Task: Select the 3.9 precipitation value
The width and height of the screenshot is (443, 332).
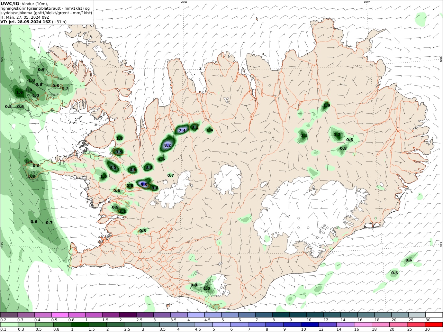Action: 119,152
